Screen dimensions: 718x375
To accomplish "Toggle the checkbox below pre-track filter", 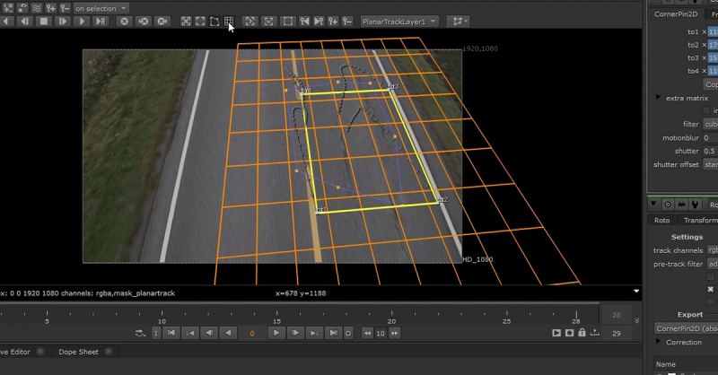I will tap(711, 277).
